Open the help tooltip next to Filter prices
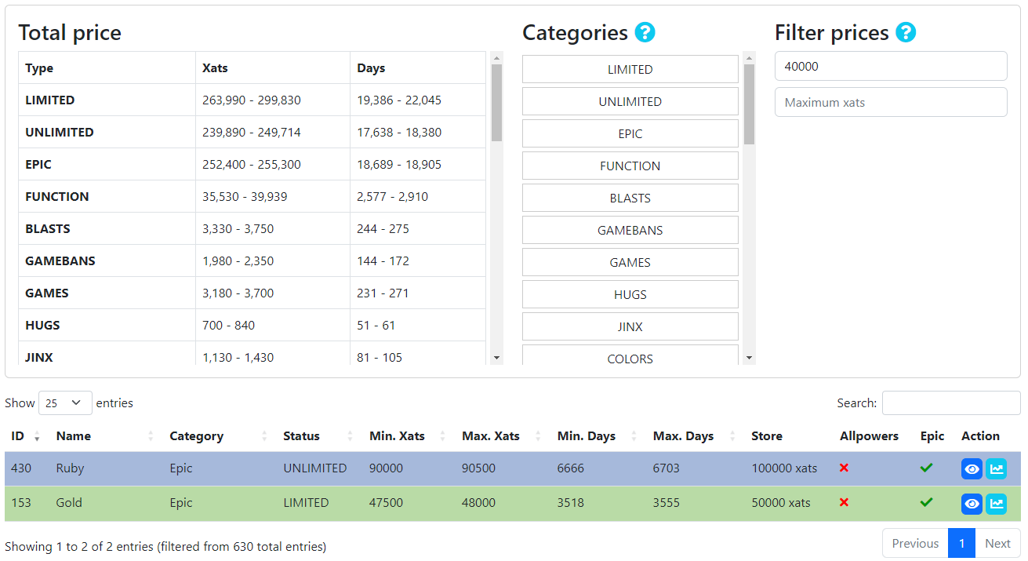 pyautogui.click(x=907, y=33)
